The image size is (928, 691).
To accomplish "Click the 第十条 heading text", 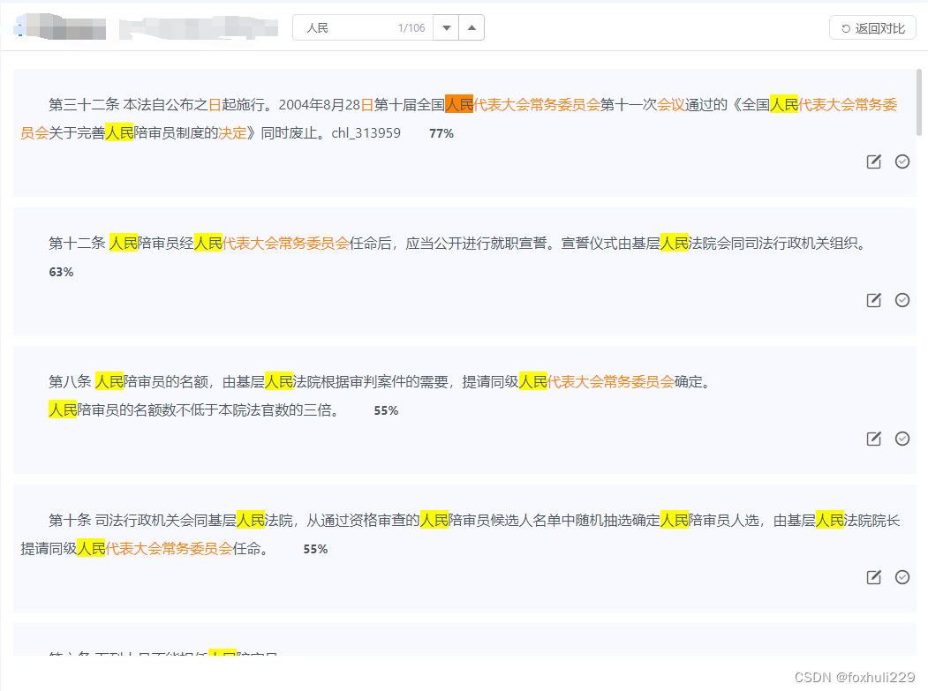I will [x=70, y=520].
